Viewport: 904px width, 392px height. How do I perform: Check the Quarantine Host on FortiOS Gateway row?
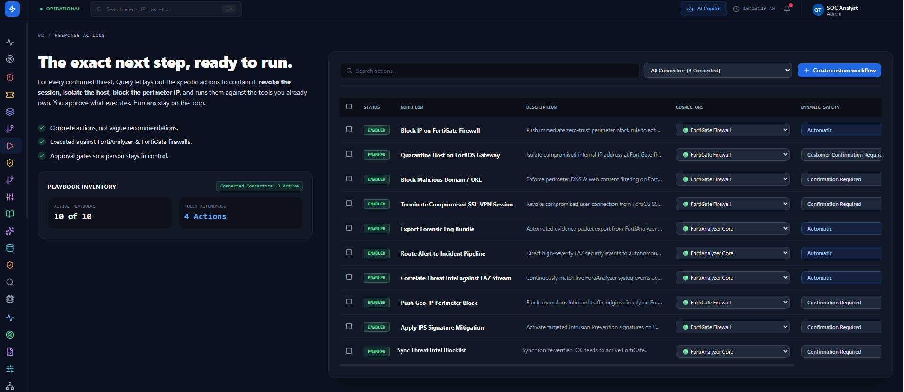[x=349, y=154]
